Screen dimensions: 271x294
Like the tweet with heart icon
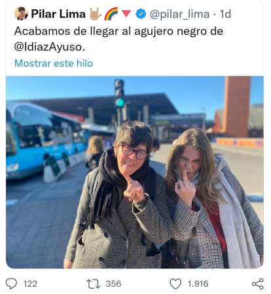(x=175, y=284)
